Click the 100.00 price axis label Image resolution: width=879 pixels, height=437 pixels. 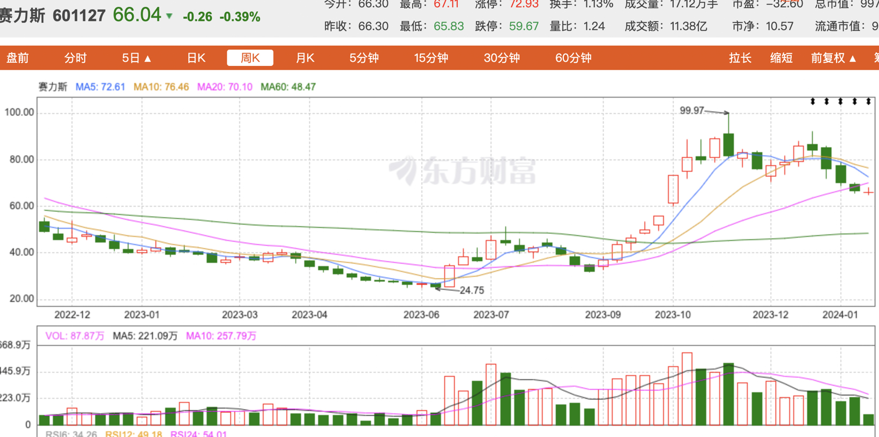19,112
